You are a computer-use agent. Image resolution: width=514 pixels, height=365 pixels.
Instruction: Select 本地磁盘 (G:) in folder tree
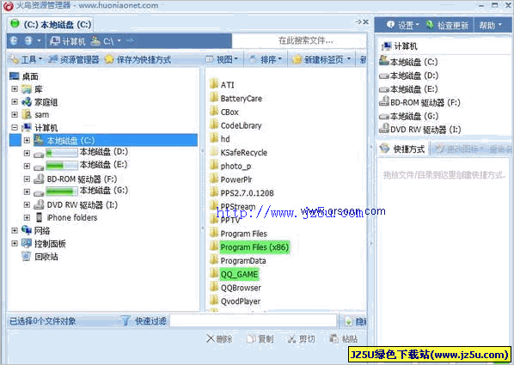click(104, 191)
